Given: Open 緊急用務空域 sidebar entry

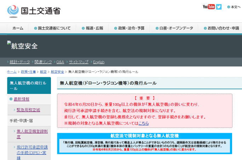Looking at the screenshot, I should [x=28, y=110].
